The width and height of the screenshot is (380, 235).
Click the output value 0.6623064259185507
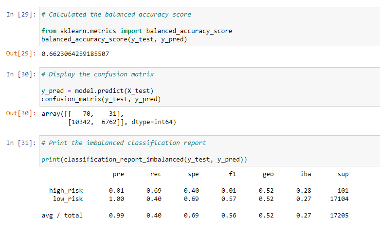point(75,54)
